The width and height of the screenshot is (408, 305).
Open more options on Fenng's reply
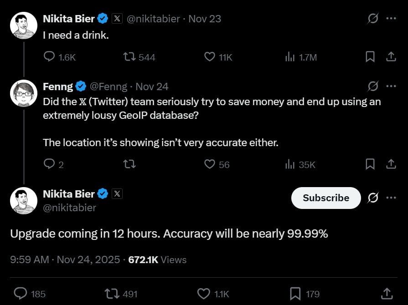pyautogui.click(x=391, y=86)
